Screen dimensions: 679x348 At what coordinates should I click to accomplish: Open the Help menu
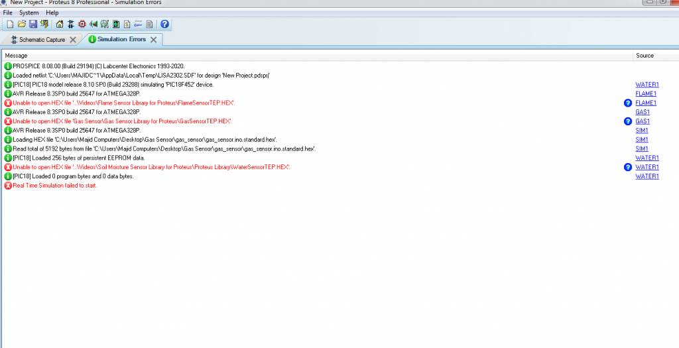click(52, 13)
